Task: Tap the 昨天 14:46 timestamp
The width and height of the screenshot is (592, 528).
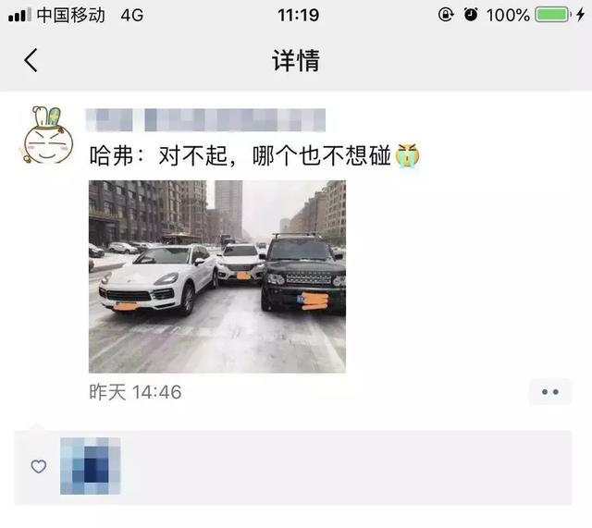Action: (x=135, y=392)
